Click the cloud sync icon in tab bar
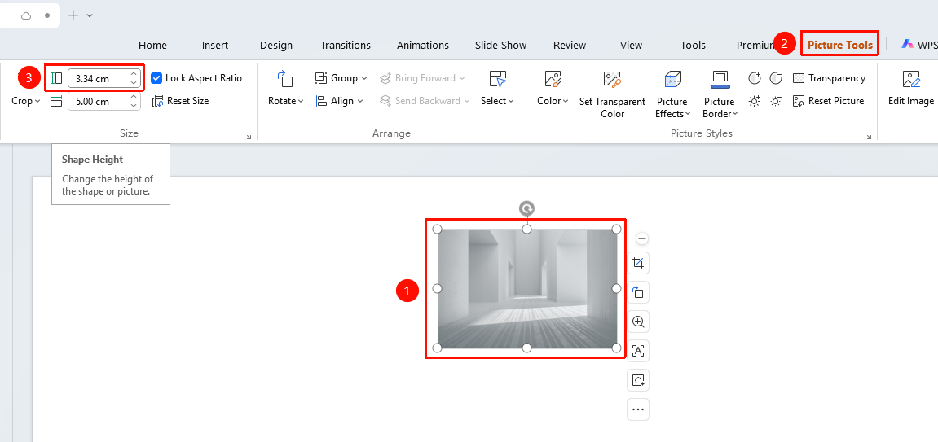The height and width of the screenshot is (442, 938). (26, 15)
